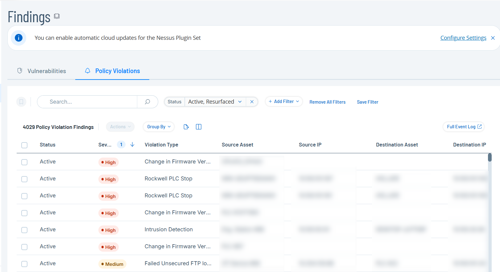Click the bookmark saved filters icon

pos(21,102)
